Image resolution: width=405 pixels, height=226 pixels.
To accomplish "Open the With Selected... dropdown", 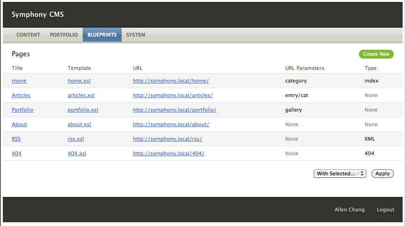I will click(x=340, y=173).
